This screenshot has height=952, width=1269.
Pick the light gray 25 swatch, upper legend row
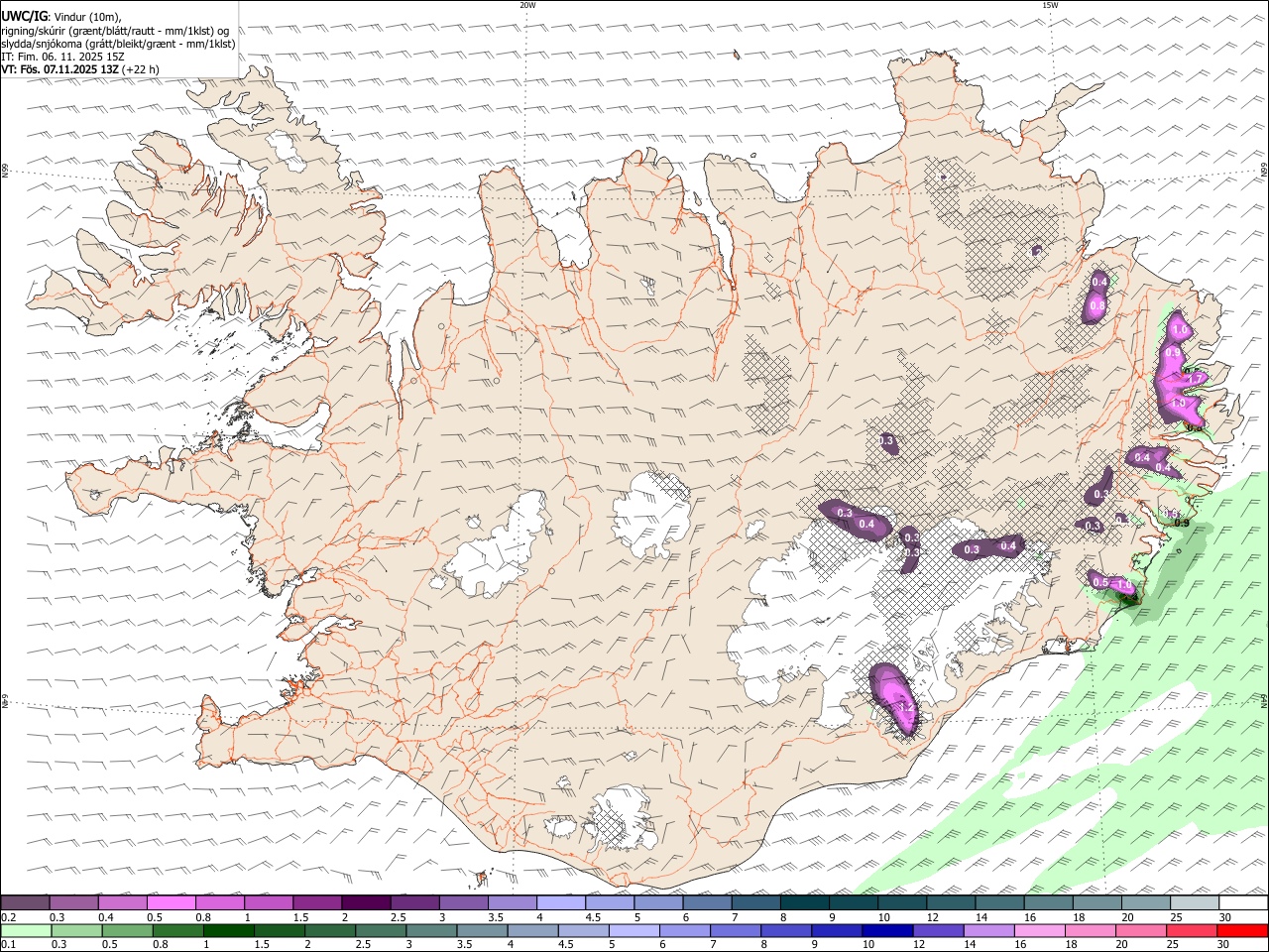tap(1194, 902)
